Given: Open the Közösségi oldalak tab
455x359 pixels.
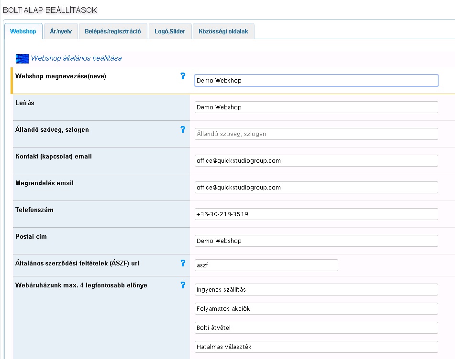Looking at the screenshot, I should pos(223,31).
